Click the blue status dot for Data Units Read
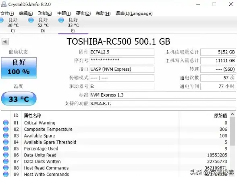The image size is (237, 177). (6, 155)
